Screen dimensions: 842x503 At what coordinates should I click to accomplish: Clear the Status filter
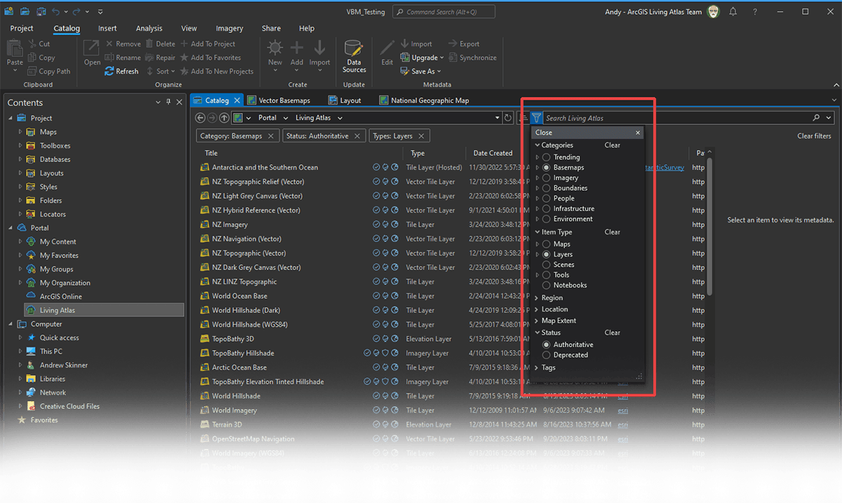tap(612, 333)
